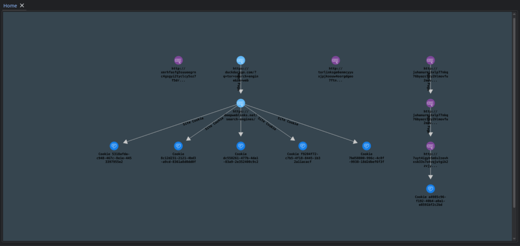Select the Cookie 8c12d231 node icon
This screenshot has width=520, height=246.
(178, 146)
